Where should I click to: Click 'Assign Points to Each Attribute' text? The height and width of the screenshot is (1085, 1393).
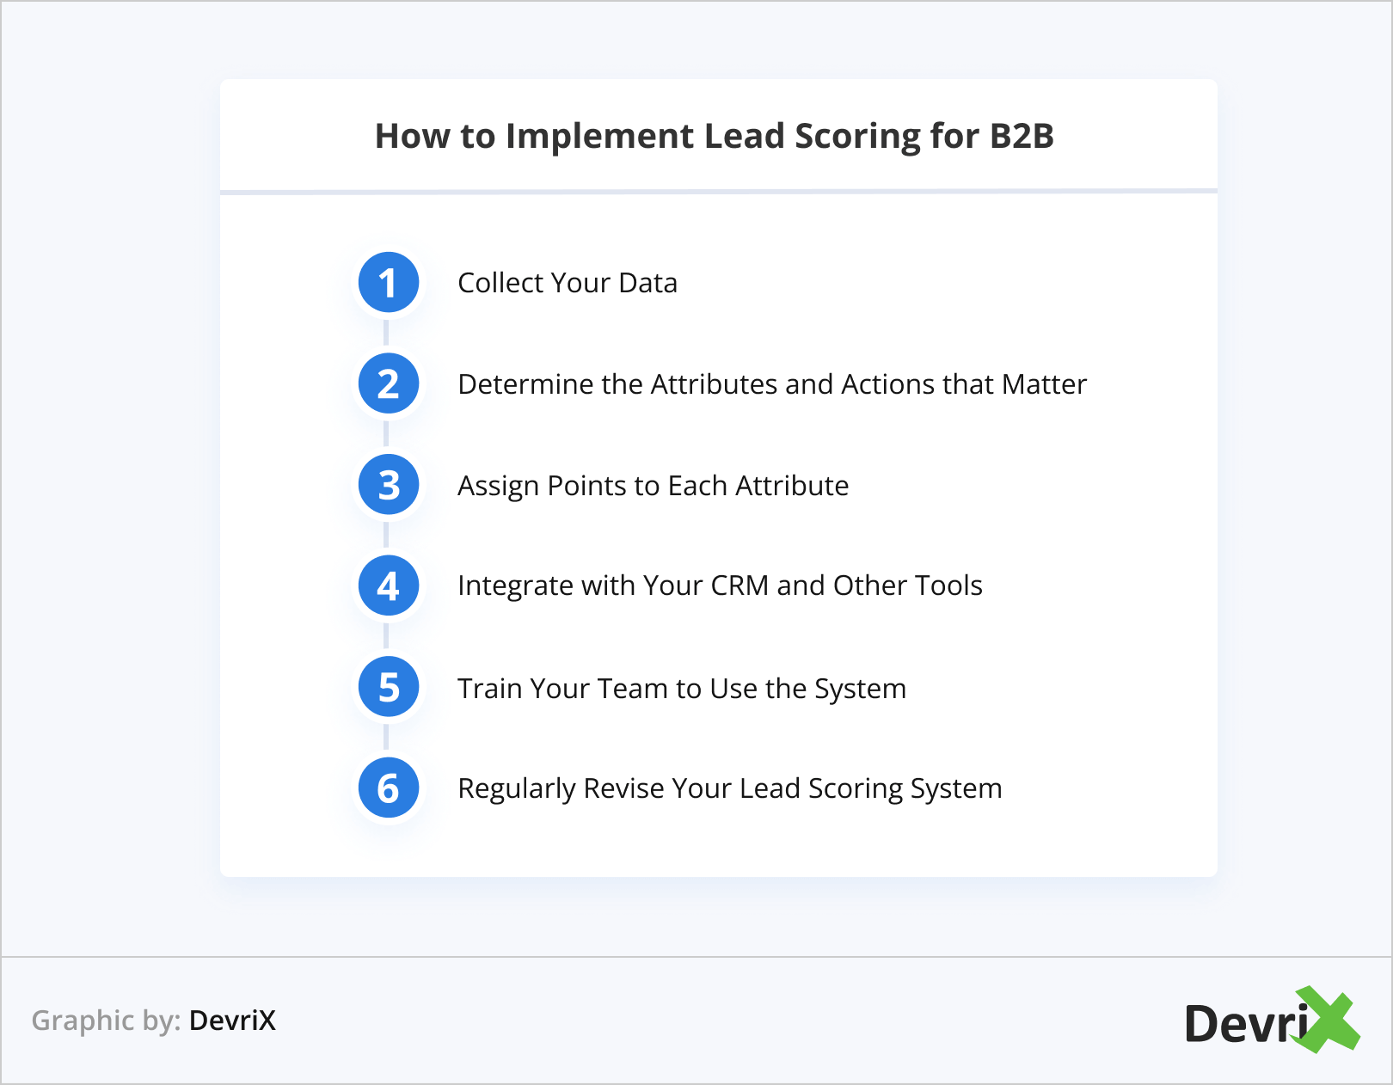(653, 486)
